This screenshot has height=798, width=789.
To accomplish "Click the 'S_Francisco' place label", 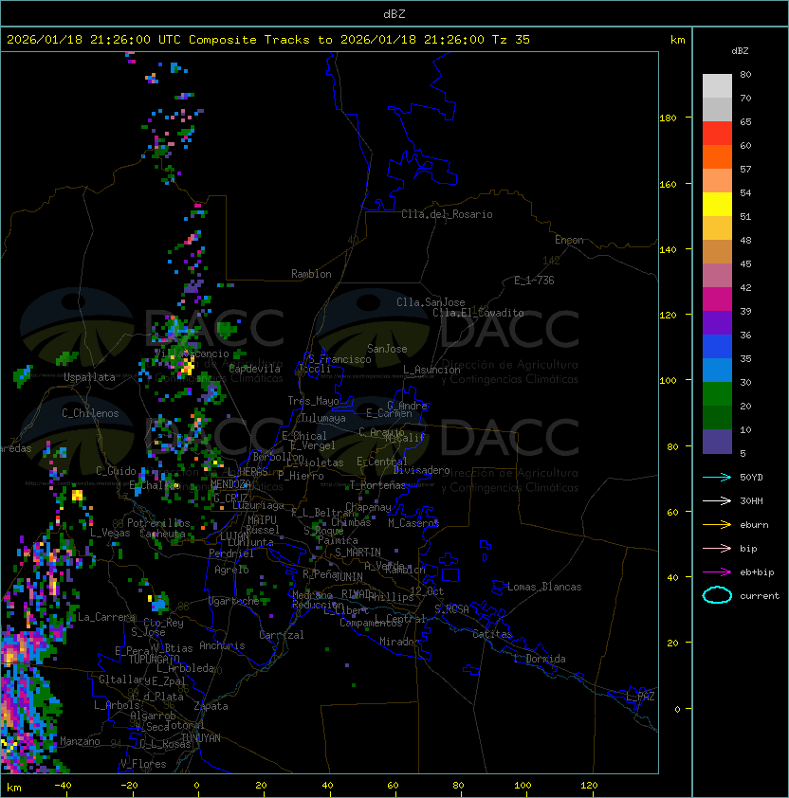I will point(339,360).
